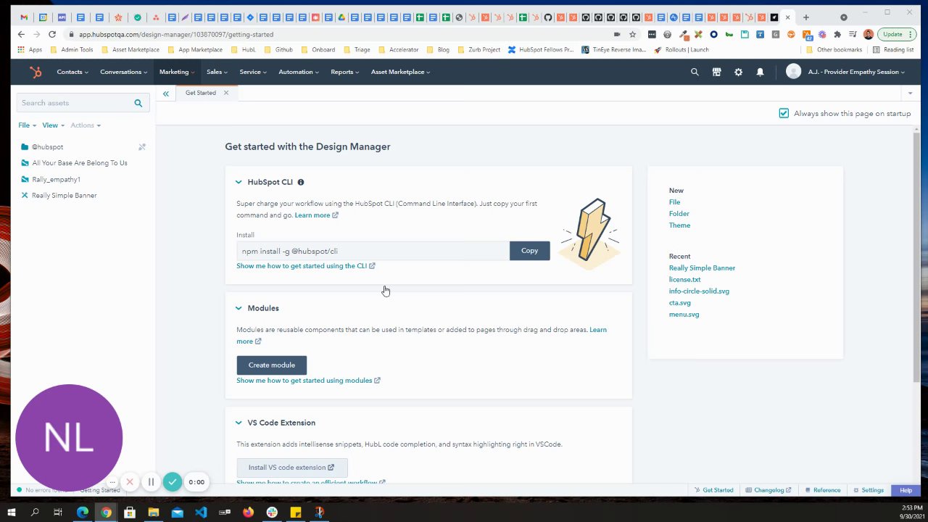Click the HubSpot sprocket logo
928x522 pixels.
click(x=35, y=72)
